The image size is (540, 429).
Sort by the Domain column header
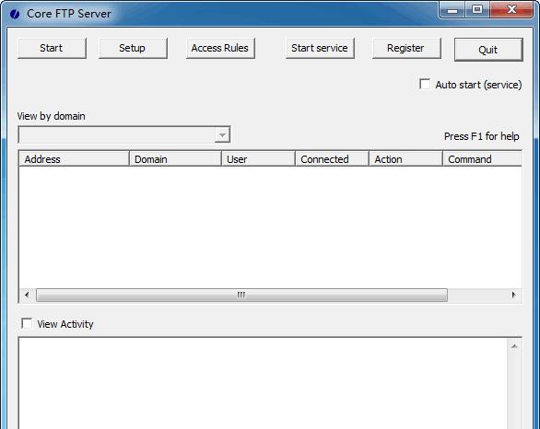tap(175, 159)
